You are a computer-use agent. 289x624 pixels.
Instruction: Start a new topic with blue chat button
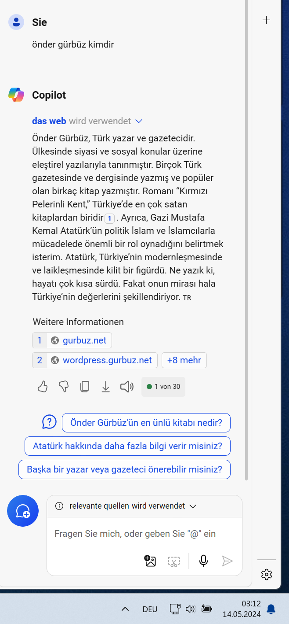click(x=23, y=511)
